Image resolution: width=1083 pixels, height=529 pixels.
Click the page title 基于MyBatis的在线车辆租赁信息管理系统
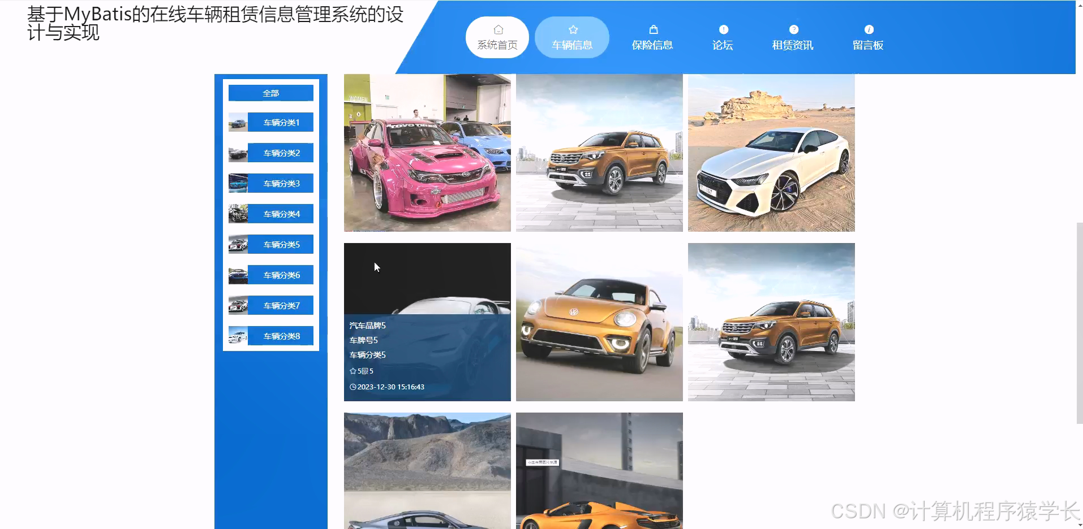215,23
